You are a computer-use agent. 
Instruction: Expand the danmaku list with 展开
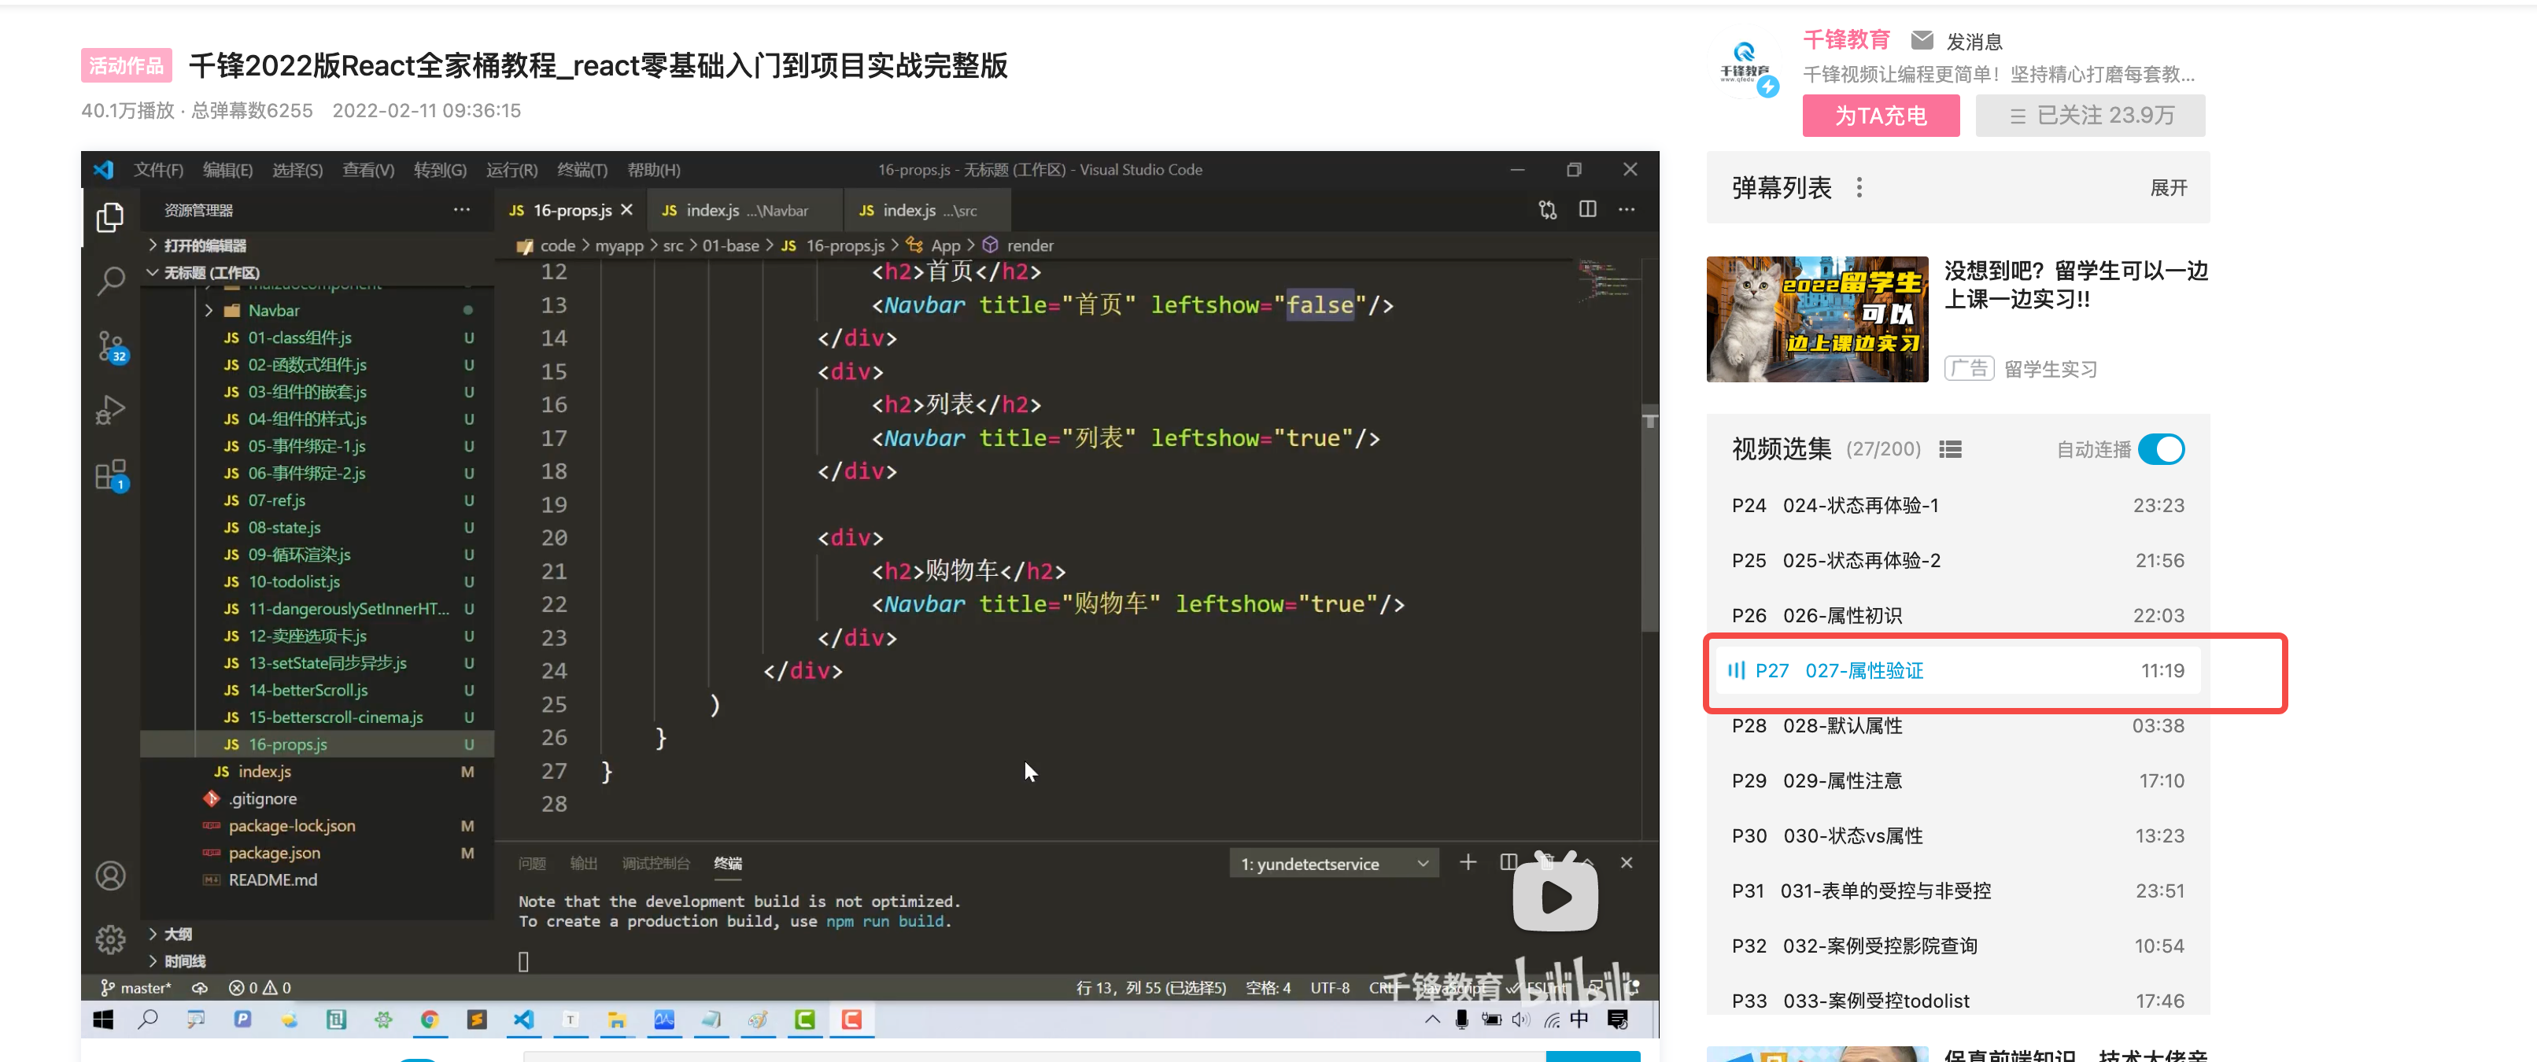[2168, 187]
